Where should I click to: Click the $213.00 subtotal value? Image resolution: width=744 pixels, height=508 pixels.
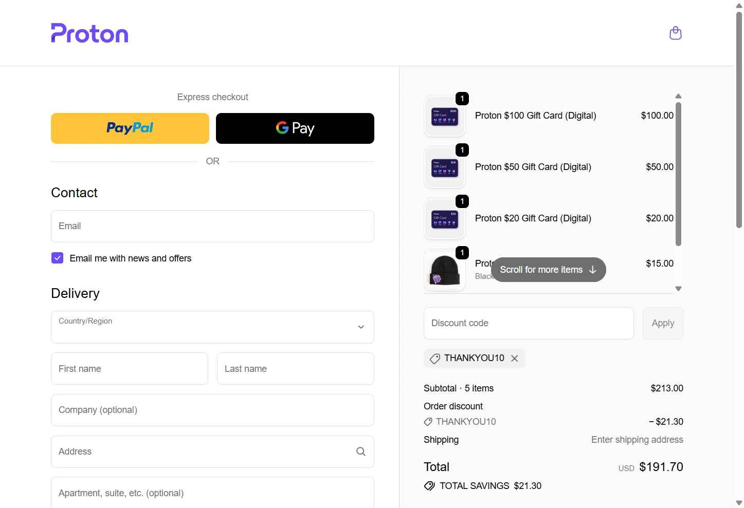(x=667, y=388)
